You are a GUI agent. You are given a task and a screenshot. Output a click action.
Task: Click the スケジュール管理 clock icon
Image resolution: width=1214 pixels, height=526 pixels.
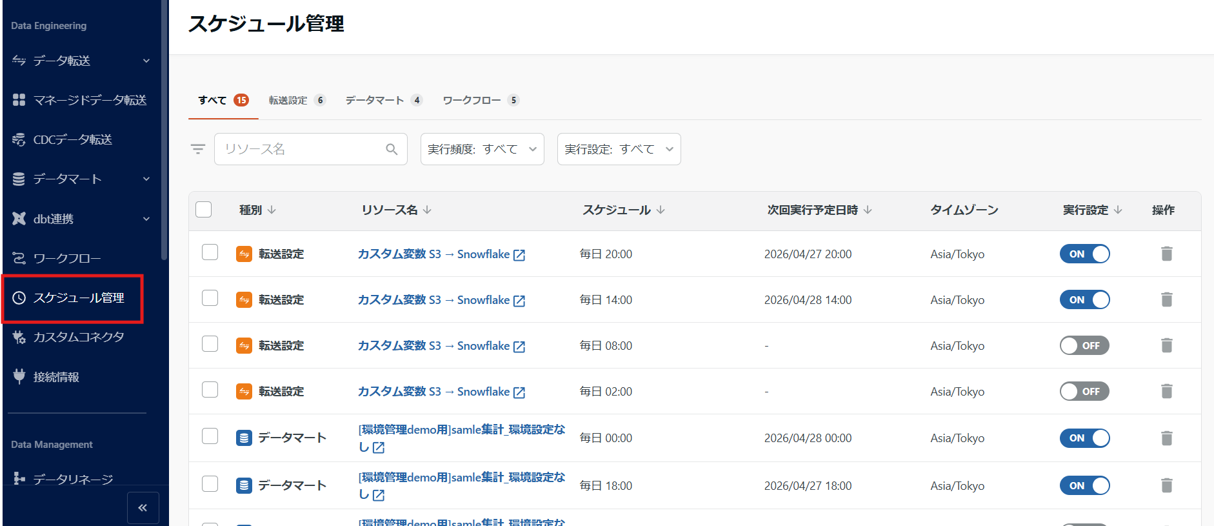pyautogui.click(x=19, y=298)
